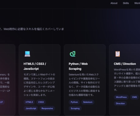
Task: Click the Python / Web Scraping heading
Action: point(78,66)
